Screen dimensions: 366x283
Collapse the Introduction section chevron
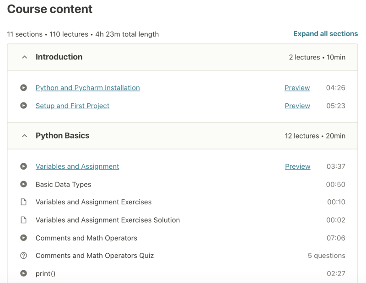(25, 57)
